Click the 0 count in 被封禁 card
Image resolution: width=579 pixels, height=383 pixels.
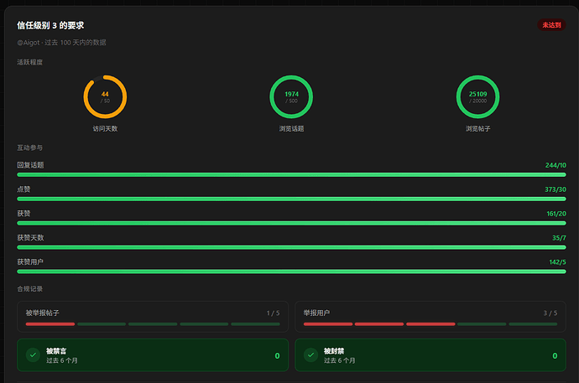pos(555,355)
